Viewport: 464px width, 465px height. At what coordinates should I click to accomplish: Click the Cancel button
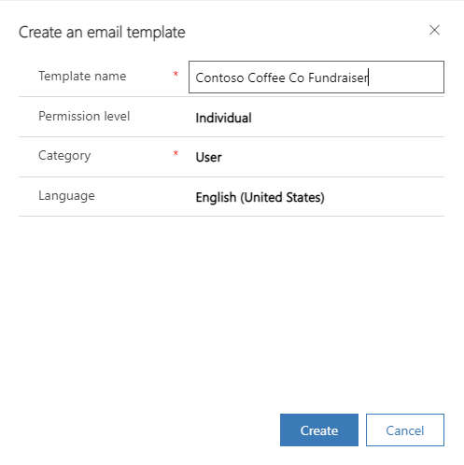coord(405,430)
